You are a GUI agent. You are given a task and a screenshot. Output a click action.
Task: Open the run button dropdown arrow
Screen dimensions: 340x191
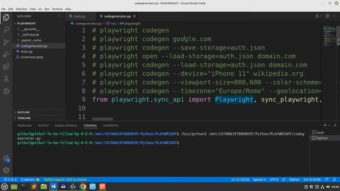(x=321, y=16)
